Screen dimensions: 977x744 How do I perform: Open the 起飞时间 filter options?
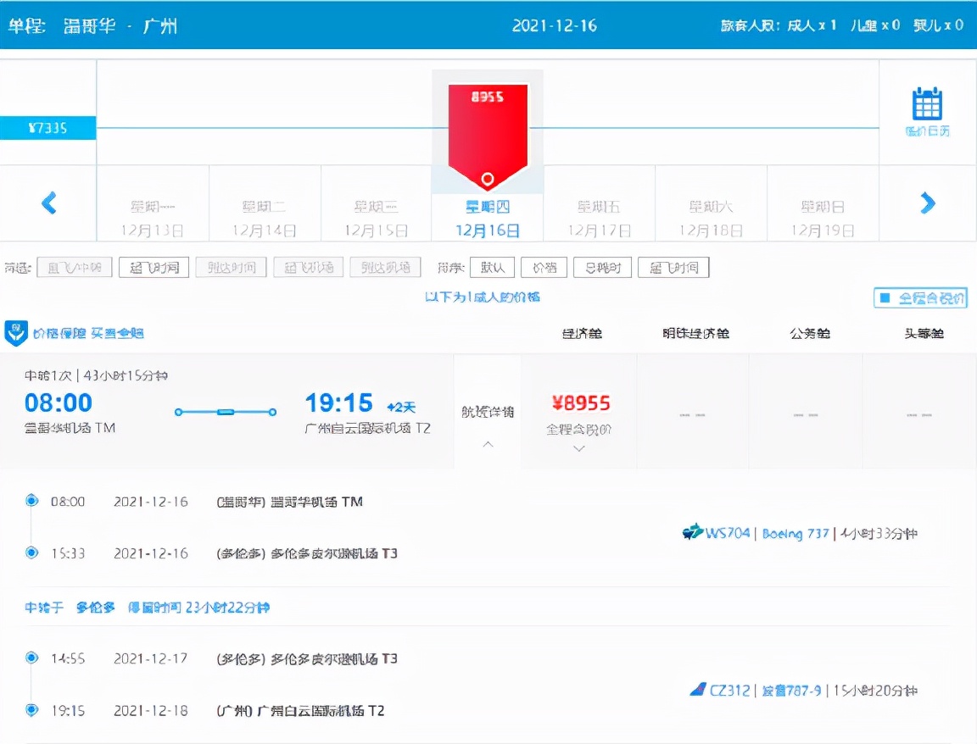154,267
